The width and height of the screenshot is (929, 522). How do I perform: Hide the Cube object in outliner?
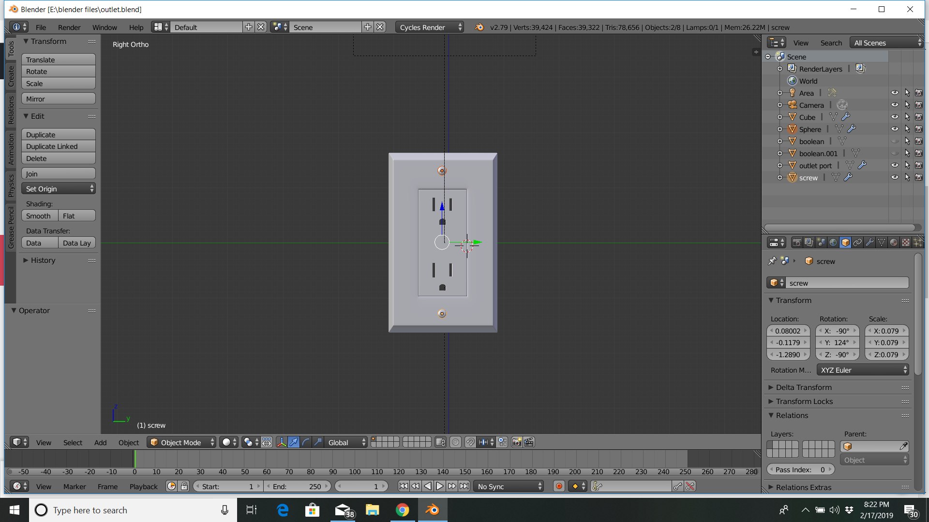(895, 117)
